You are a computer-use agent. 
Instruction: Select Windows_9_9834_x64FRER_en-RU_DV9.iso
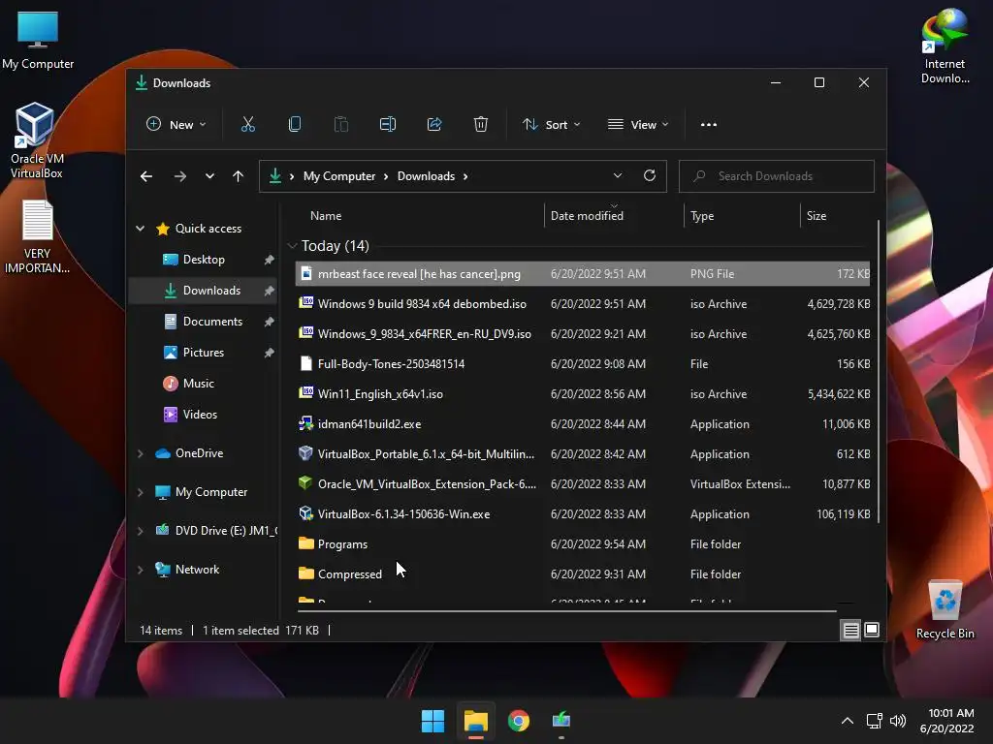coord(583,334)
